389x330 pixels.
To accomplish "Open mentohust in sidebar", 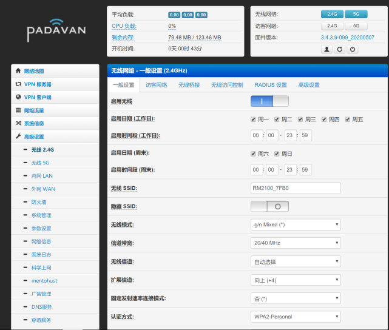I will pos(44,281).
